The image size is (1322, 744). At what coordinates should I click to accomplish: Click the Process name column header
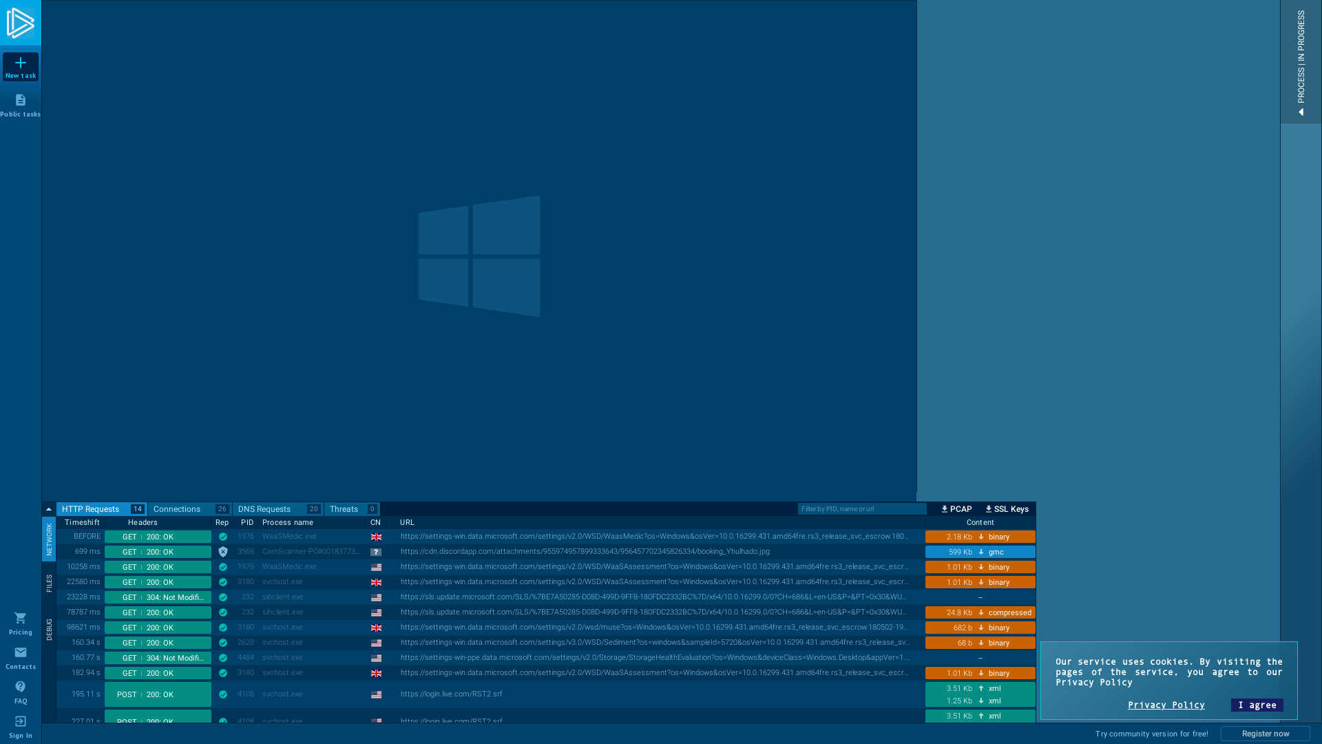[x=287, y=523]
